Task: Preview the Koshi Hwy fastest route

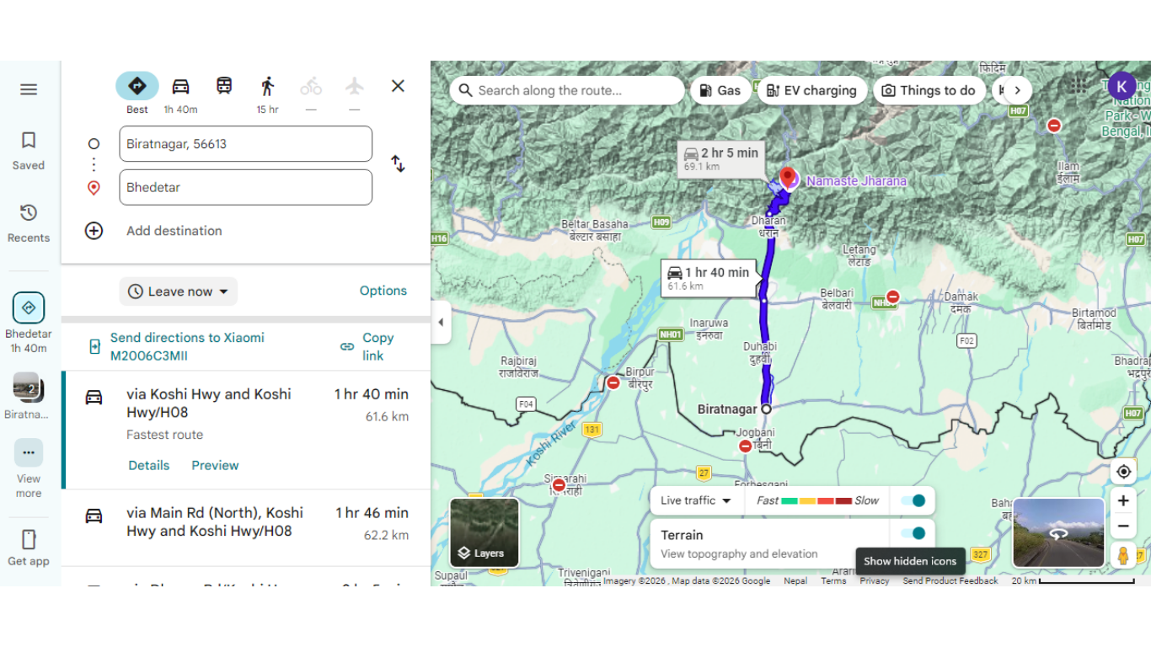Action: [215, 465]
